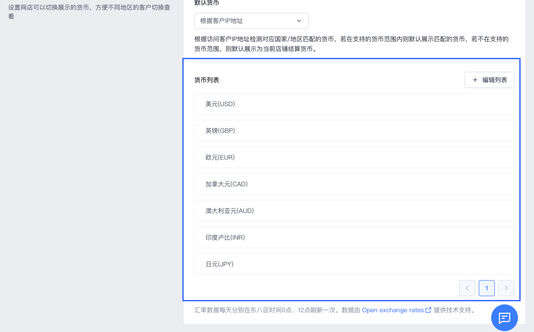This screenshot has width=534, height=332.
Task: Select the 英镑(GBP) currency row
Action: (x=354, y=131)
